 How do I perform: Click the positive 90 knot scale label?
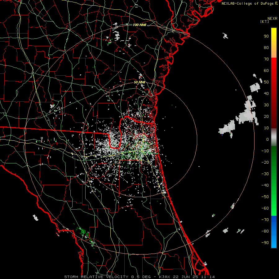pyautogui.click(x=266, y=36)
